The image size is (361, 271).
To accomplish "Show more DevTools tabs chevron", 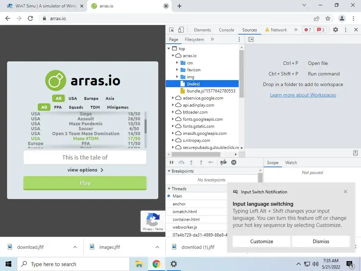I will [296, 30].
